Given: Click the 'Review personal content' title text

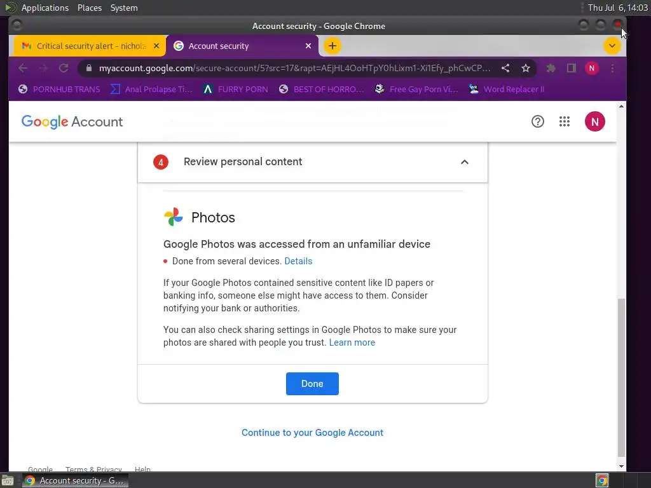Looking at the screenshot, I should coord(243,161).
